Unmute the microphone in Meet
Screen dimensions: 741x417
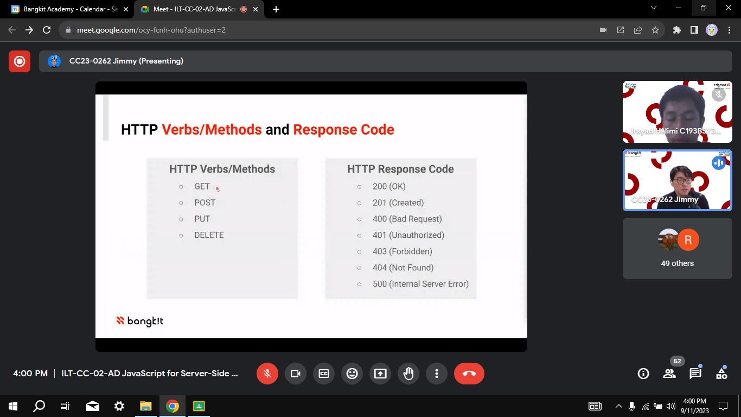(267, 374)
